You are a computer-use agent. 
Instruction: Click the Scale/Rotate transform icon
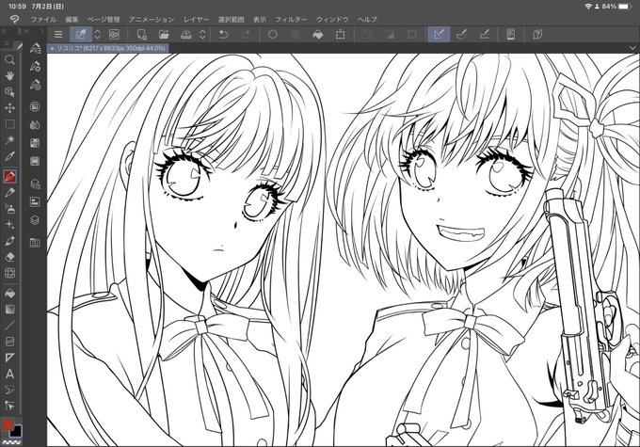(x=340, y=35)
